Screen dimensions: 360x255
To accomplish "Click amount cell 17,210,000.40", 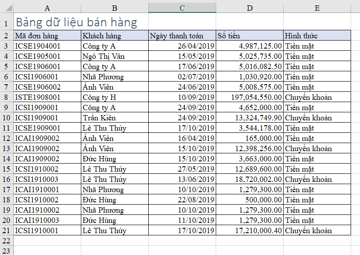I will click(x=250, y=230).
